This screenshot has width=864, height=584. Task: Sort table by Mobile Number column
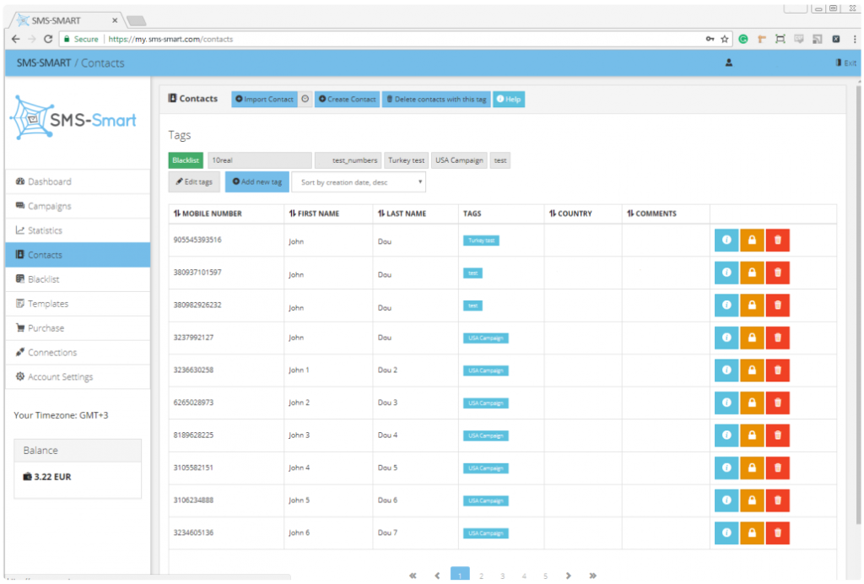[208, 214]
